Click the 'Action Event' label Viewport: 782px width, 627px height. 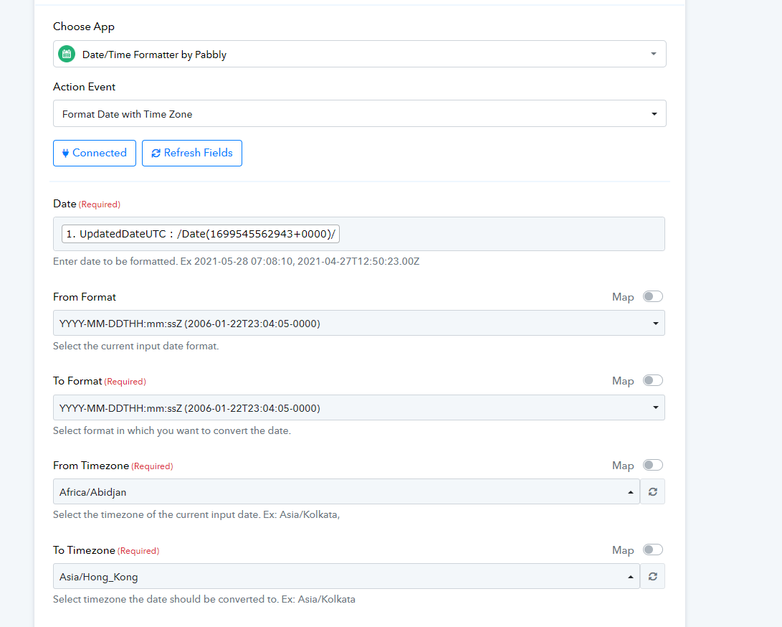point(85,87)
